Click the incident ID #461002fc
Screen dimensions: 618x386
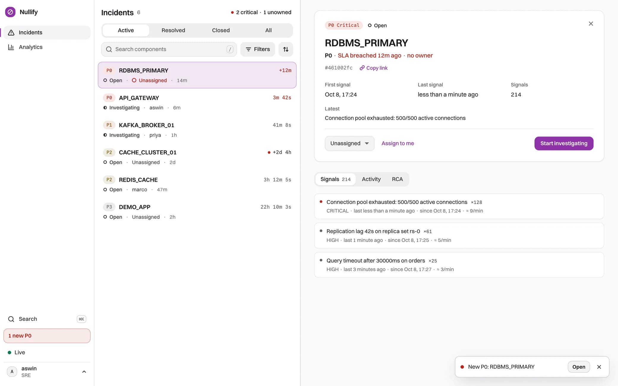pyautogui.click(x=338, y=68)
